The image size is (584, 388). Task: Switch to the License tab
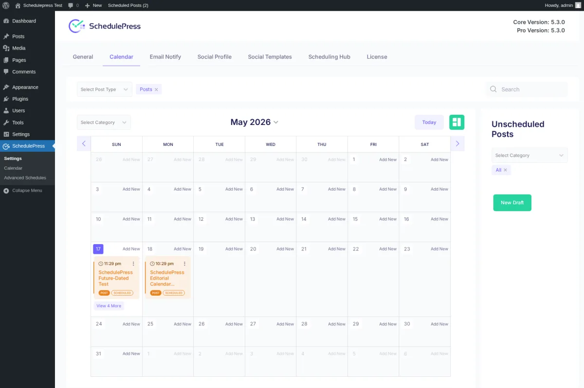point(377,57)
